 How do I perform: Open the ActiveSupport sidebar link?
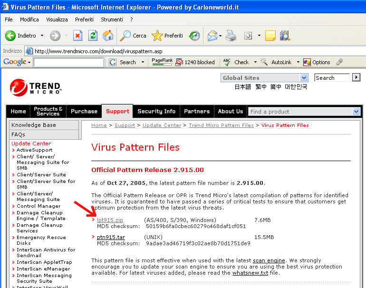pyautogui.click(x=35, y=150)
